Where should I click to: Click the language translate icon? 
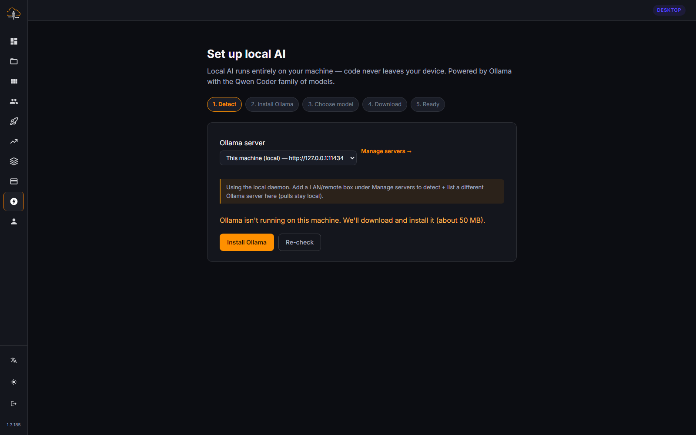click(x=14, y=360)
